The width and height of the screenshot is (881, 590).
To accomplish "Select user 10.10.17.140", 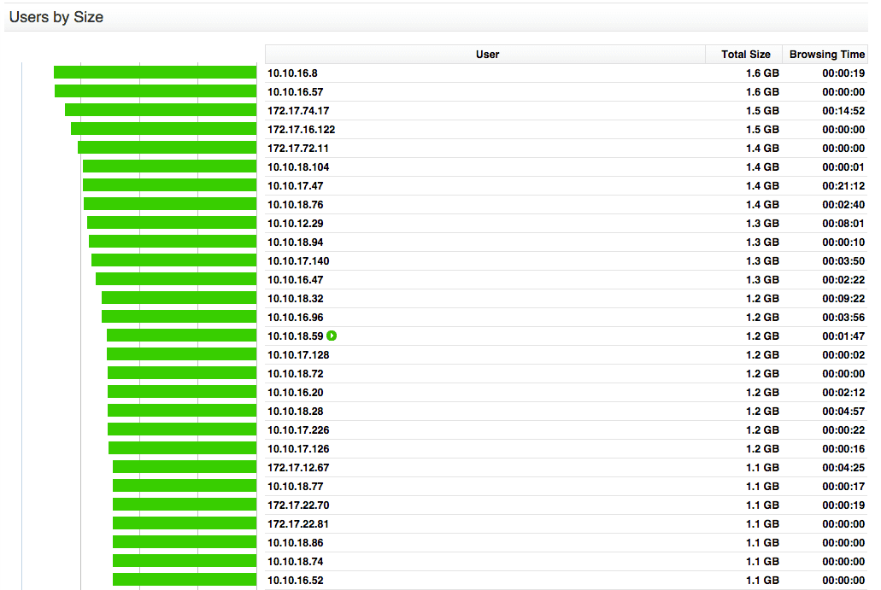I will (x=298, y=261).
